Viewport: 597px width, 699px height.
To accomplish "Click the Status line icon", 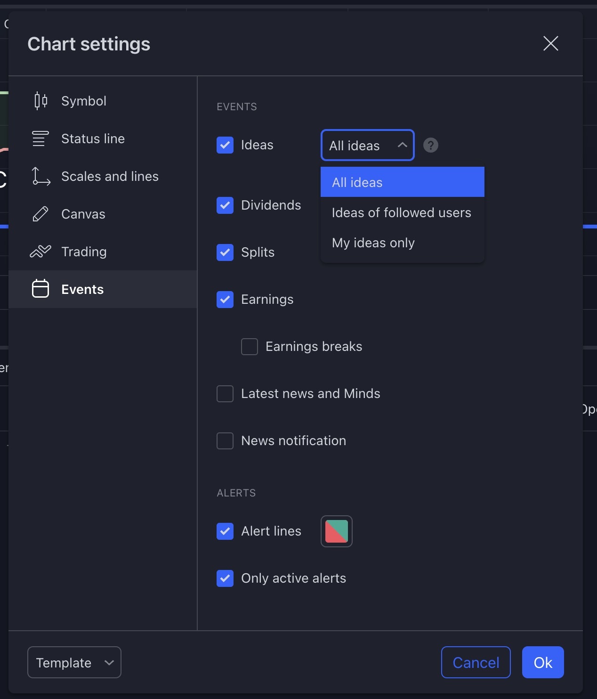I will (x=40, y=138).
